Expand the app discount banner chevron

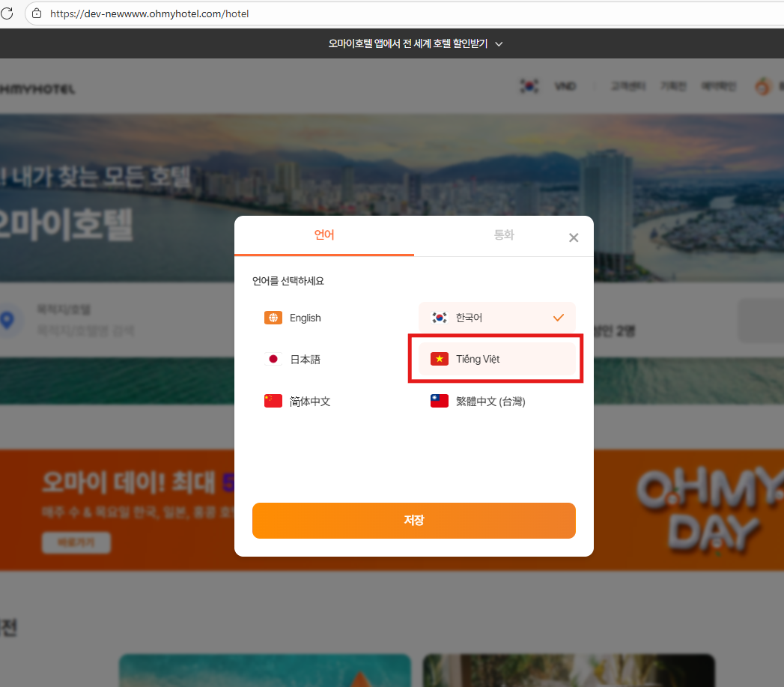[499, 44]
